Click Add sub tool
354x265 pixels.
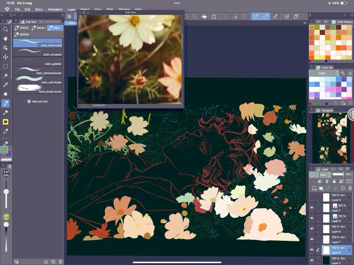38,101
